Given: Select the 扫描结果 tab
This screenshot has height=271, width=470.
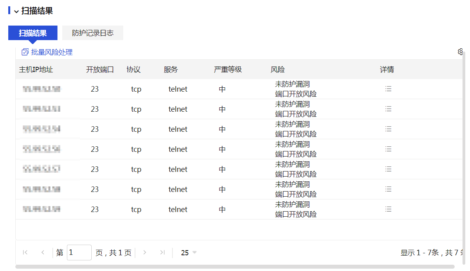Looking at the screenshot, I should [33, 33].
